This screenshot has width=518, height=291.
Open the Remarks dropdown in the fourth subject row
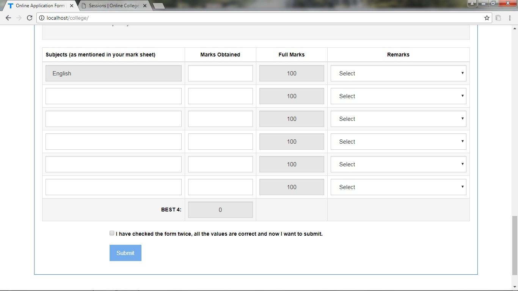pos(398,142)
